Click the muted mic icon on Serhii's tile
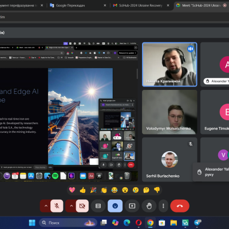The image size is (229, 229). pyautogui.click(x=191, y=144)
